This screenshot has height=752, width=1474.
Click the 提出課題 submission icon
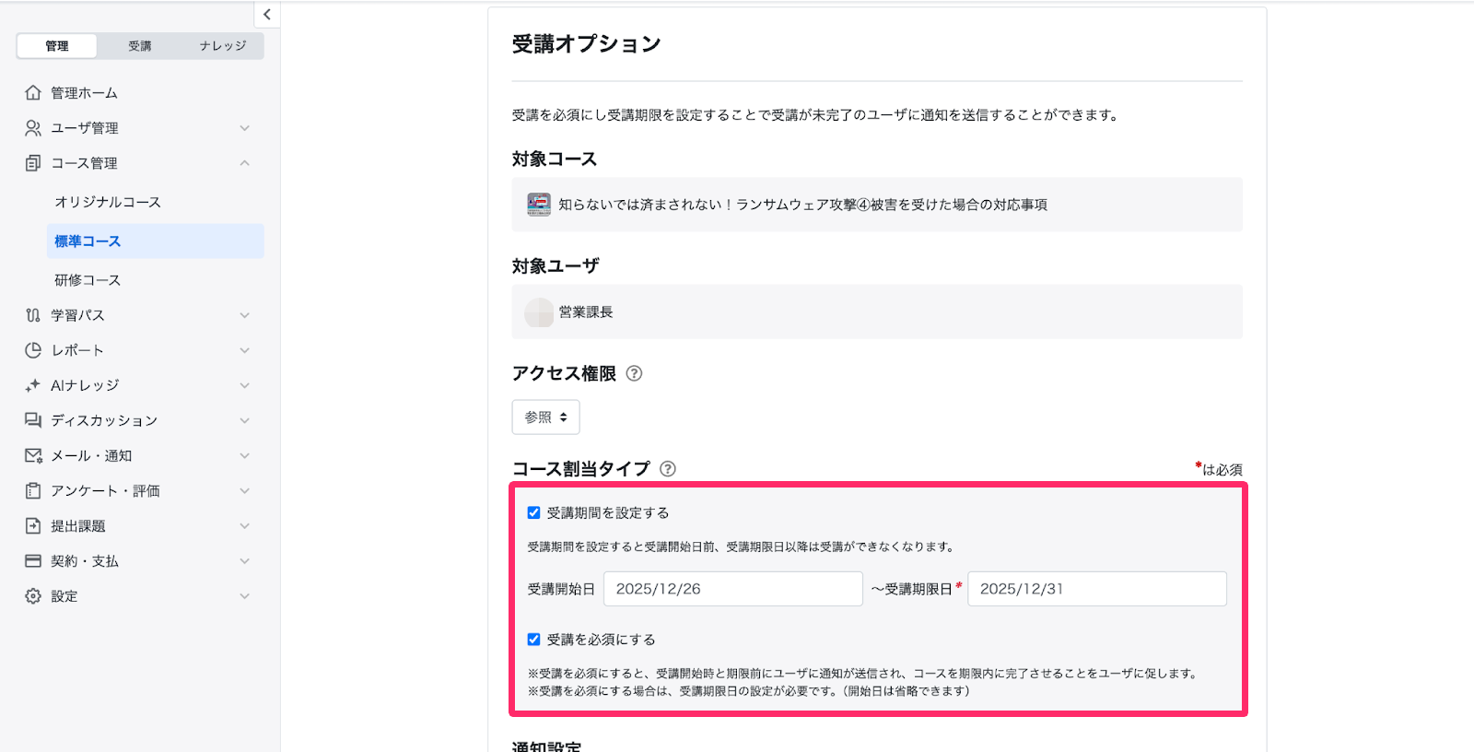tap(33, 525)
